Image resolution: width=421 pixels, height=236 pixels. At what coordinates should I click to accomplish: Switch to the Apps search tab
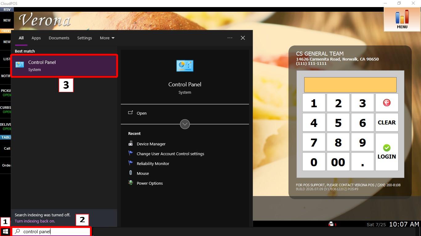click(36, 38)
